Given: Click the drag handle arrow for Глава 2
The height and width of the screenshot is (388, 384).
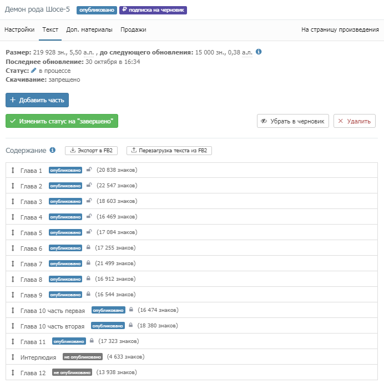Looking at the screenshot, I should tap(13, 186).
